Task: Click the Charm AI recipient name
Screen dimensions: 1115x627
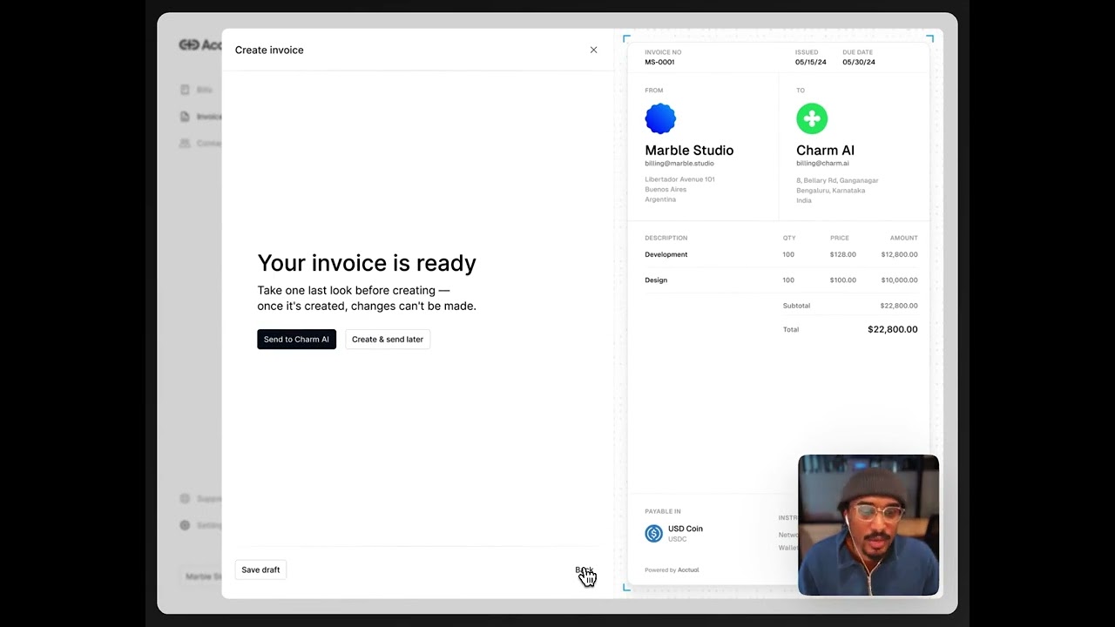Action: pyautogui.click(x=825, y=150)
